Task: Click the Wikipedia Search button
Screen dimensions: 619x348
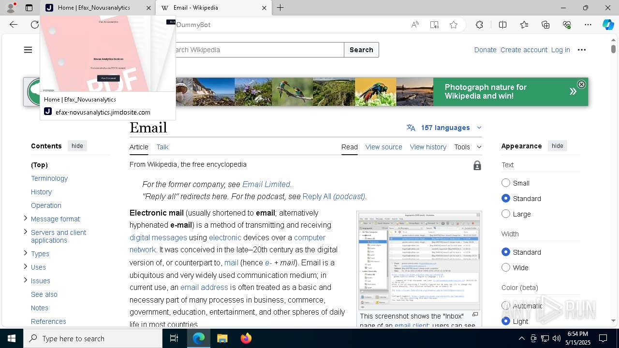Action: point(361,50)
